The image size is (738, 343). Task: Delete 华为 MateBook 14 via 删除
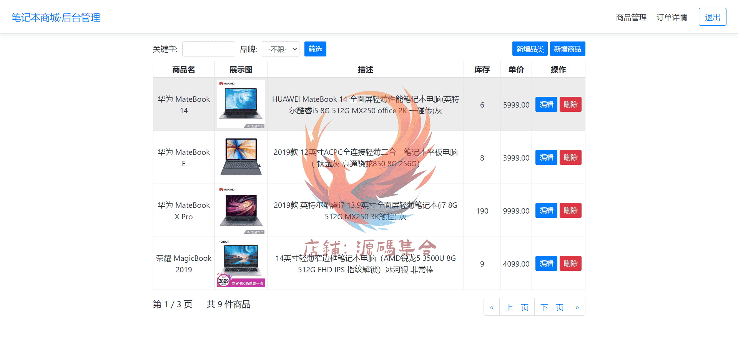tap(570, 104)
